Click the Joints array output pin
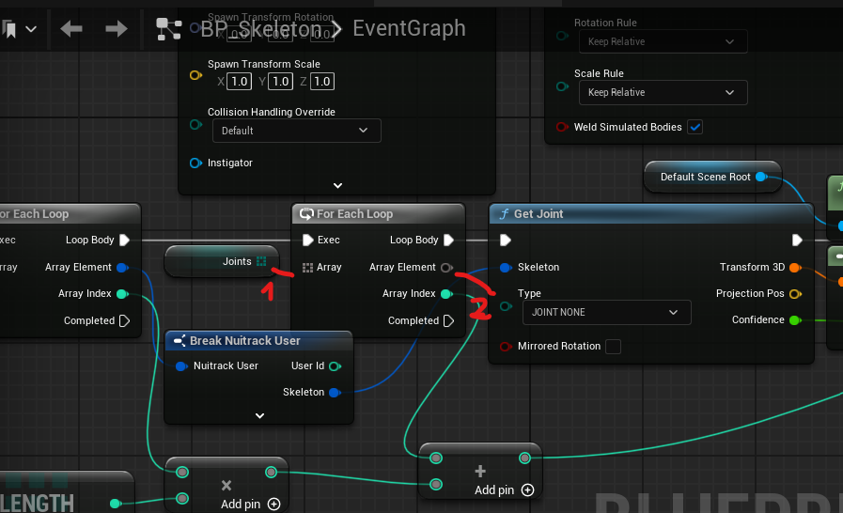The width and height of the screenshot is (843, 513). click(x=261, y=261)
